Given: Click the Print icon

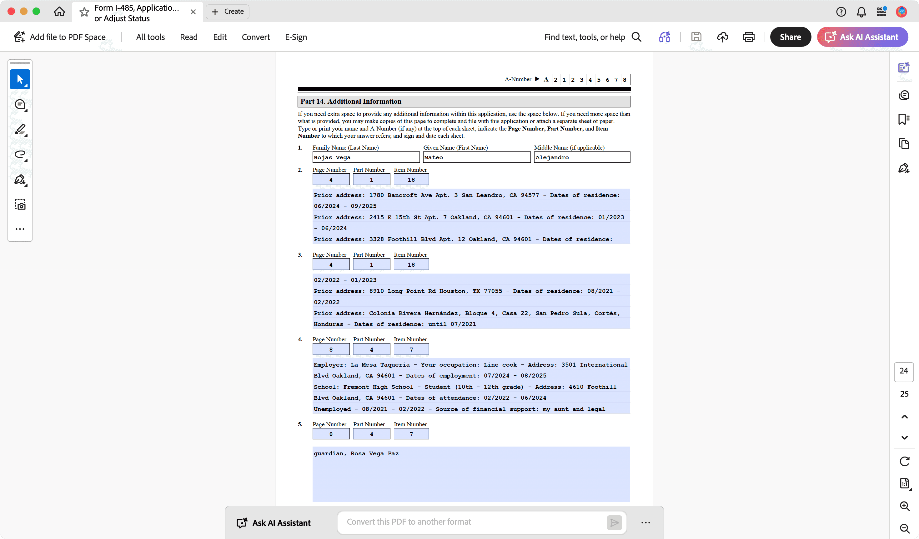Looking at the screenshot, I should coord(749,37).
